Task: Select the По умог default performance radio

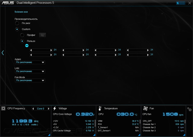Action: click(17, 23)
